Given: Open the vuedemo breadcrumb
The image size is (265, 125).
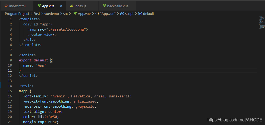Looking at the screenshot, I should (52, 14).
